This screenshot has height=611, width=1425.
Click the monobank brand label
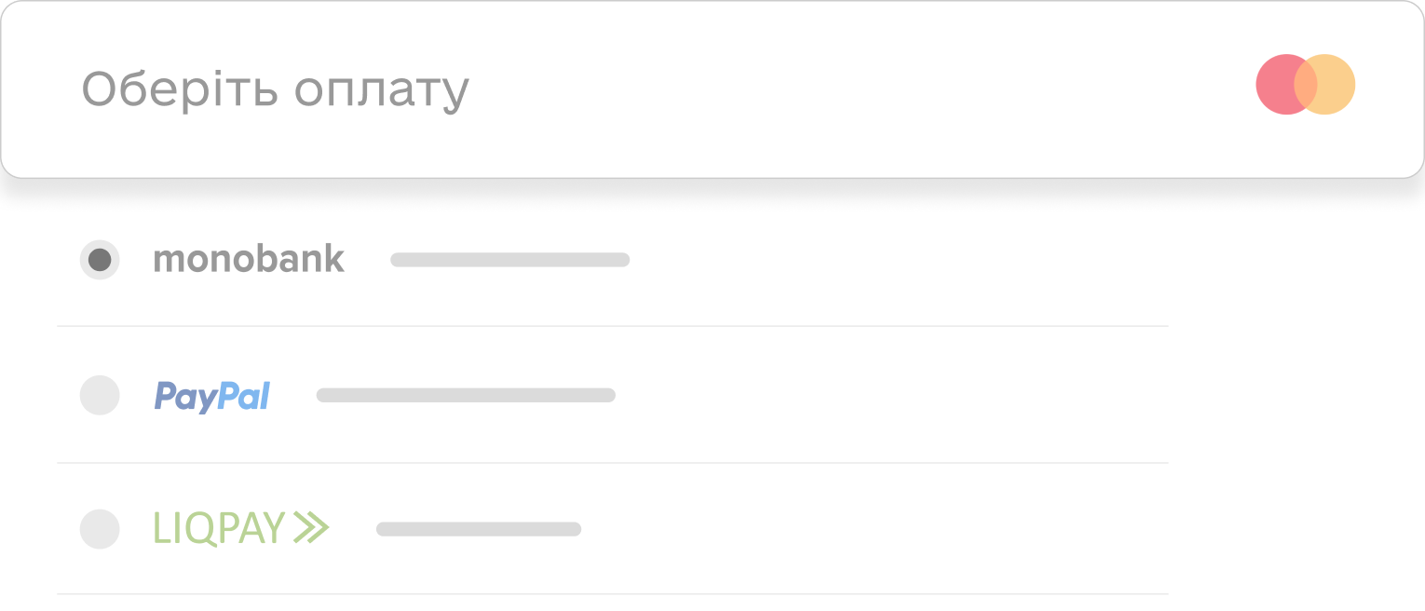coord(249,259)
